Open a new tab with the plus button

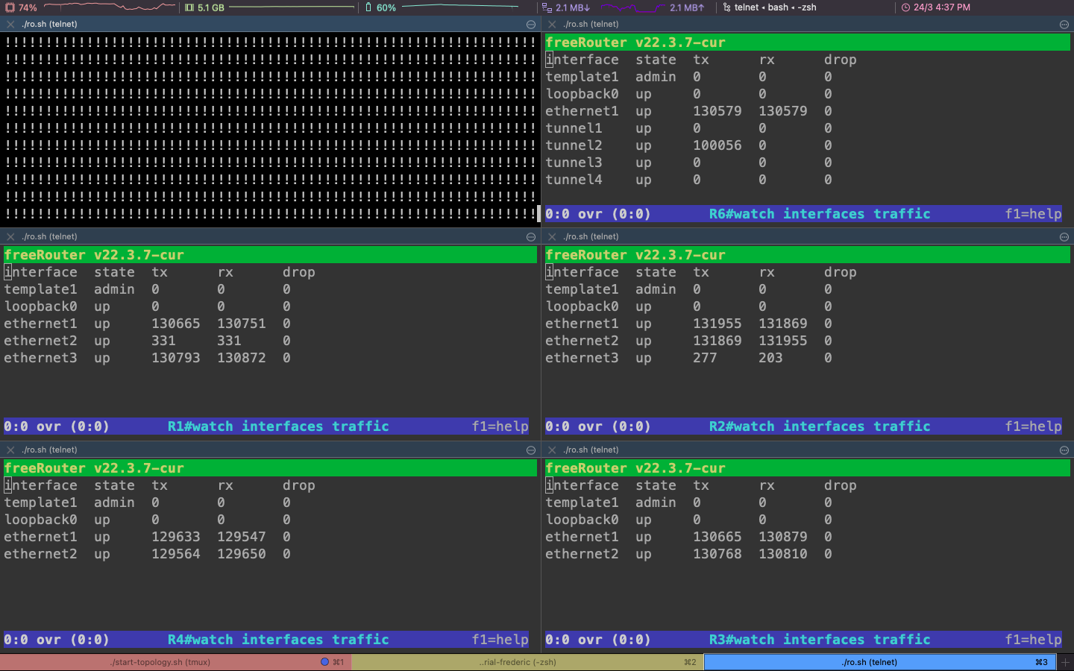click(1065, 662)
